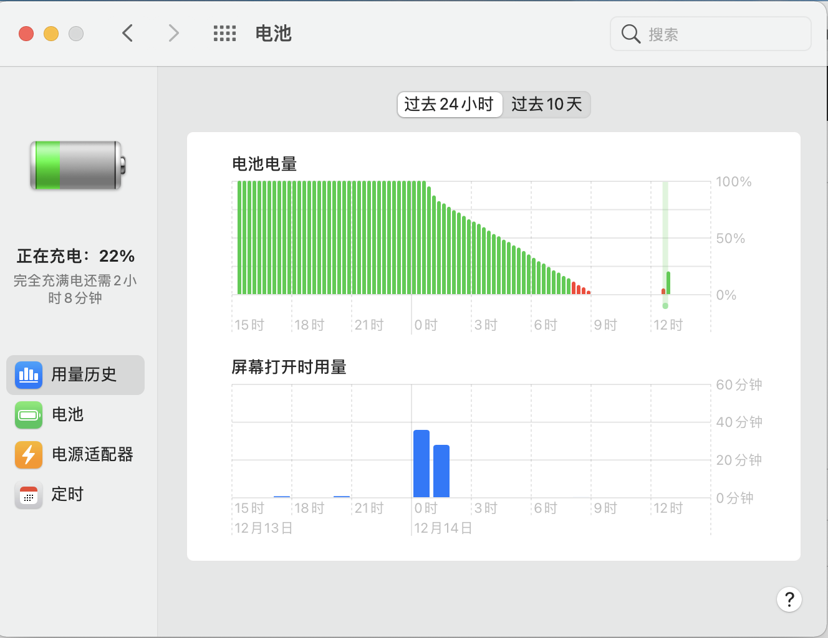Click the 用量历史 bar chart icon
The width and height of the screenshot is (828, 638).
tap(29, 375)
